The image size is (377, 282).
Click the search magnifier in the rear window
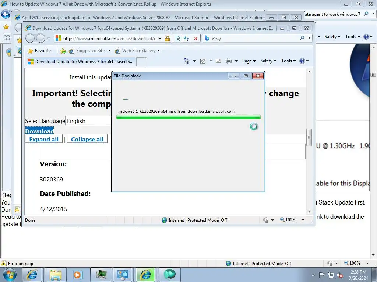366,14
